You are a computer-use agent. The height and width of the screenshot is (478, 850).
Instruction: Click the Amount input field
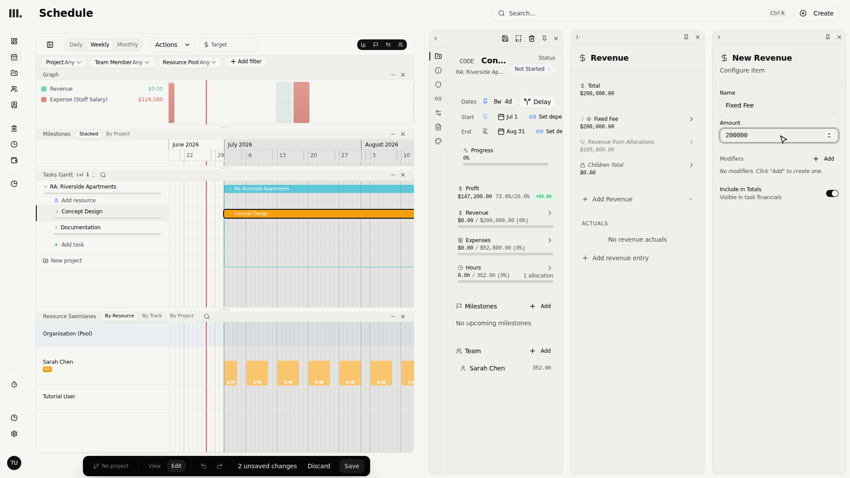(779, 135)
